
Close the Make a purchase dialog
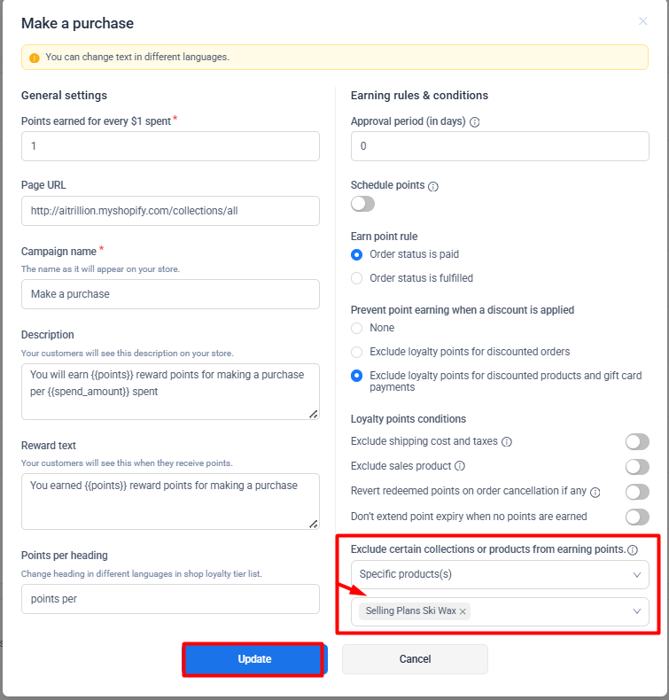click(643, 21)
